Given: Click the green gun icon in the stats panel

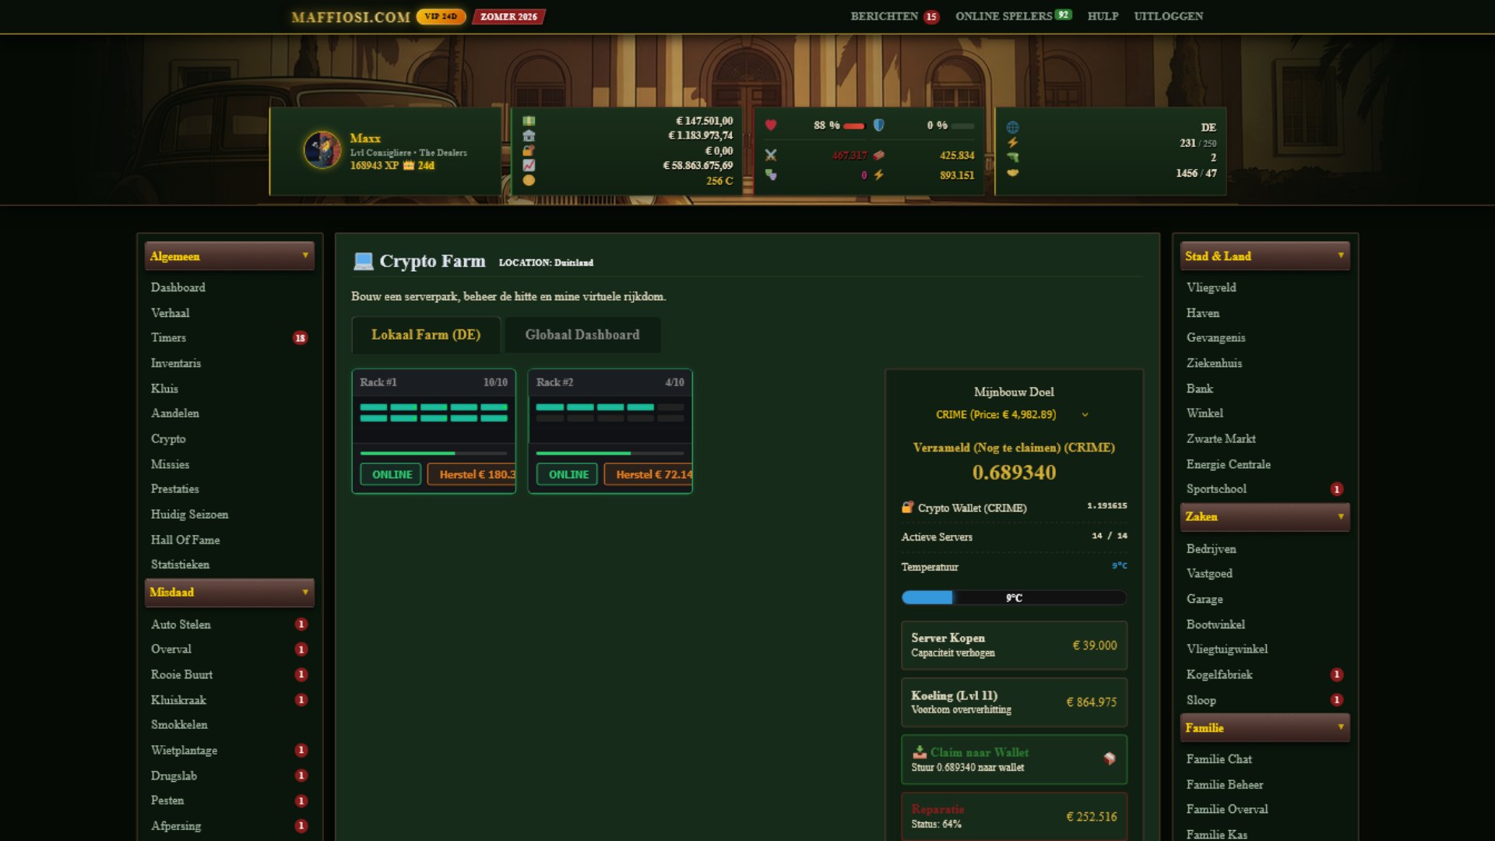Looking at the screenshot, I should coord(1012,157).
